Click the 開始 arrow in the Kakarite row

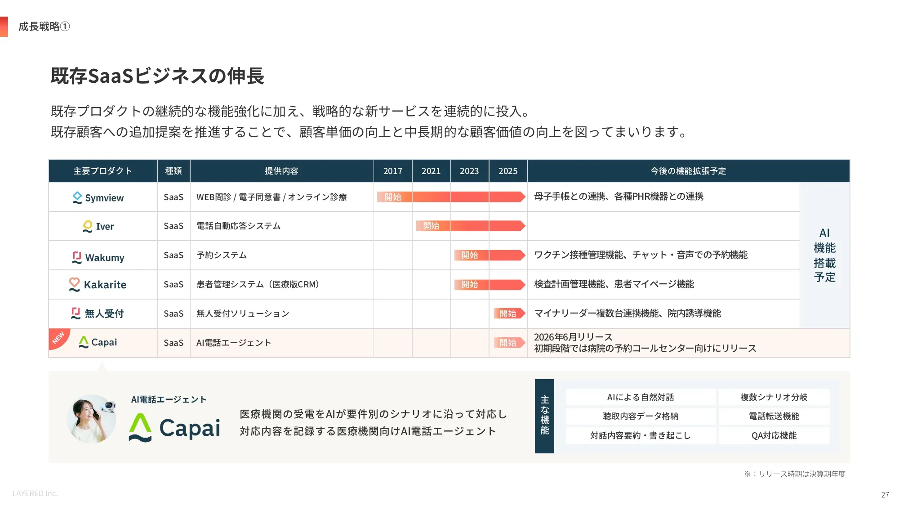tap(490, 284)
